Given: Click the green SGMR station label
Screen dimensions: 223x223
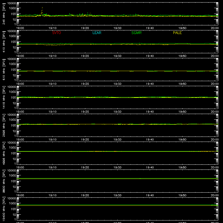Looking at the screenshot, I should coord(136,33).
